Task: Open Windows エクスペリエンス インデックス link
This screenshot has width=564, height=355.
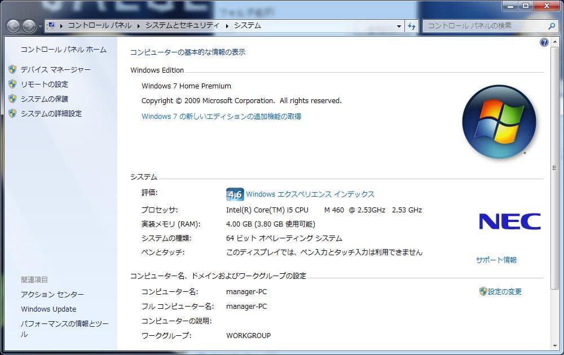Action: [310, 194]
